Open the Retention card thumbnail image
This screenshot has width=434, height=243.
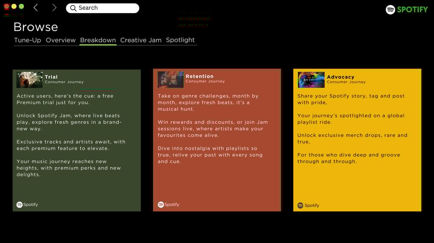coord(171,80)
